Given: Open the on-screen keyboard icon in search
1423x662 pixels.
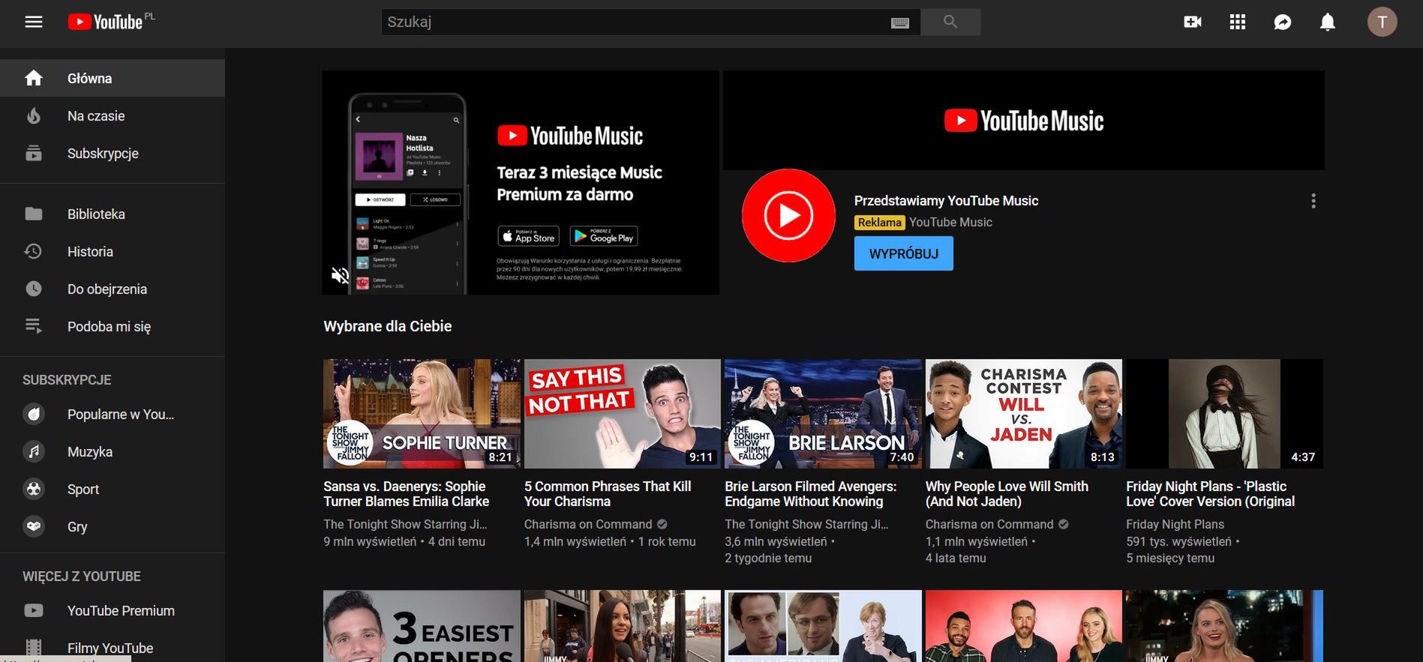Looking at the screenshot, I should pyautogui.click(x=900, y=22).
